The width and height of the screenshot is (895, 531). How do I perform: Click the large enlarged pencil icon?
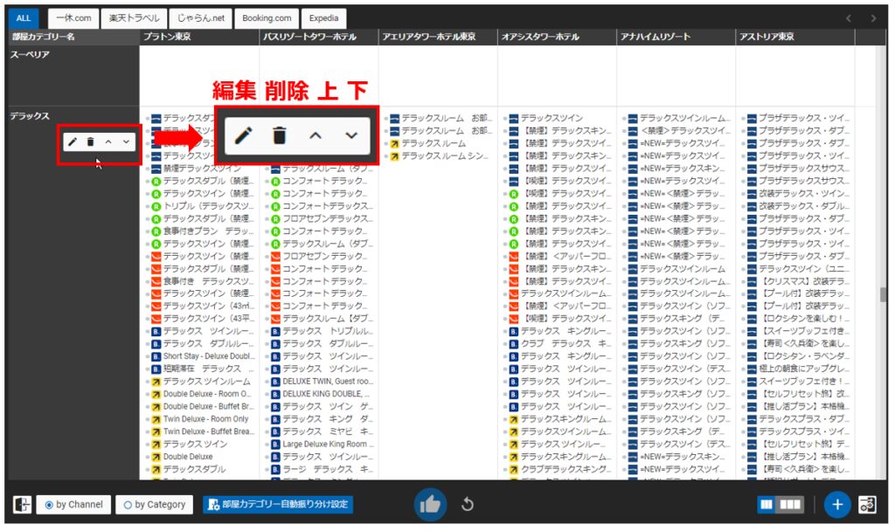[x=244, y=135]
